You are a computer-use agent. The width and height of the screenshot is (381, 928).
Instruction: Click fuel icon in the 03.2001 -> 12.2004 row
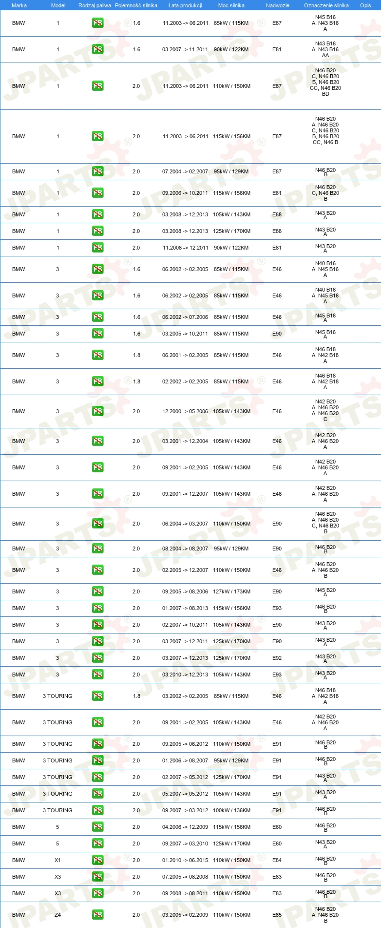click(97, 441)
